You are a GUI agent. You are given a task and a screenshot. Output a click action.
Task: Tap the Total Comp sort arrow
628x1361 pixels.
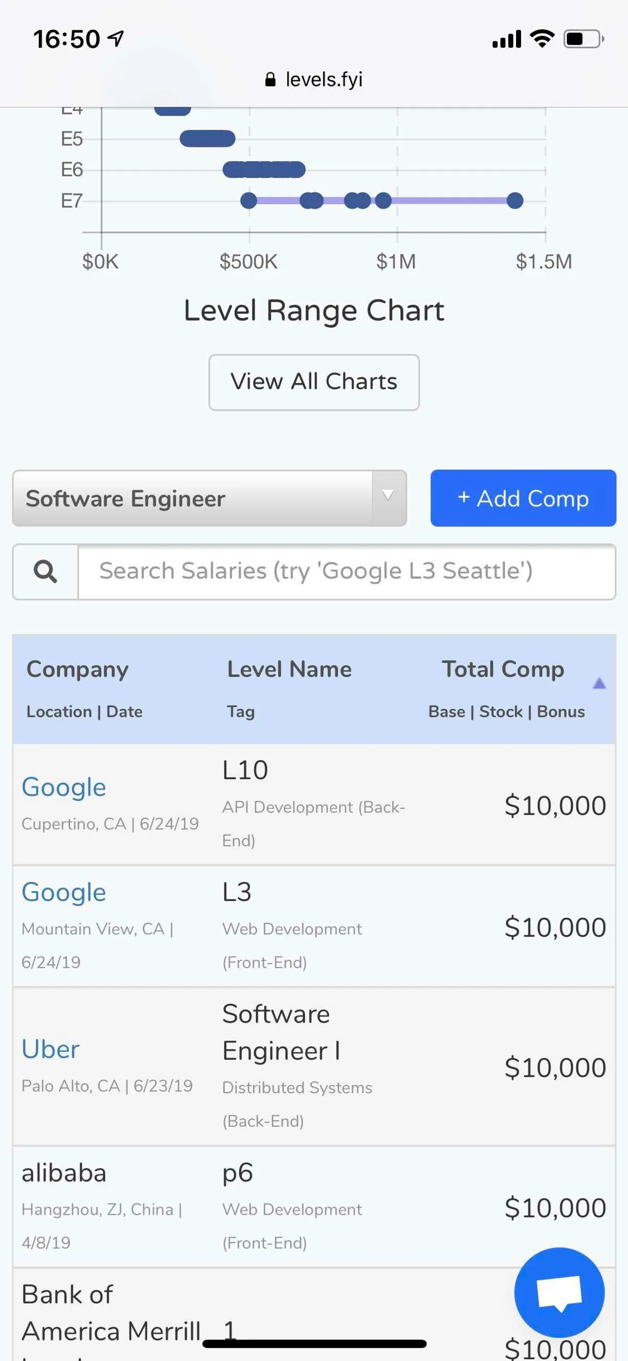599,683
